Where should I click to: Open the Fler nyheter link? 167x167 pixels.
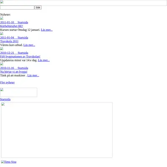8,83
